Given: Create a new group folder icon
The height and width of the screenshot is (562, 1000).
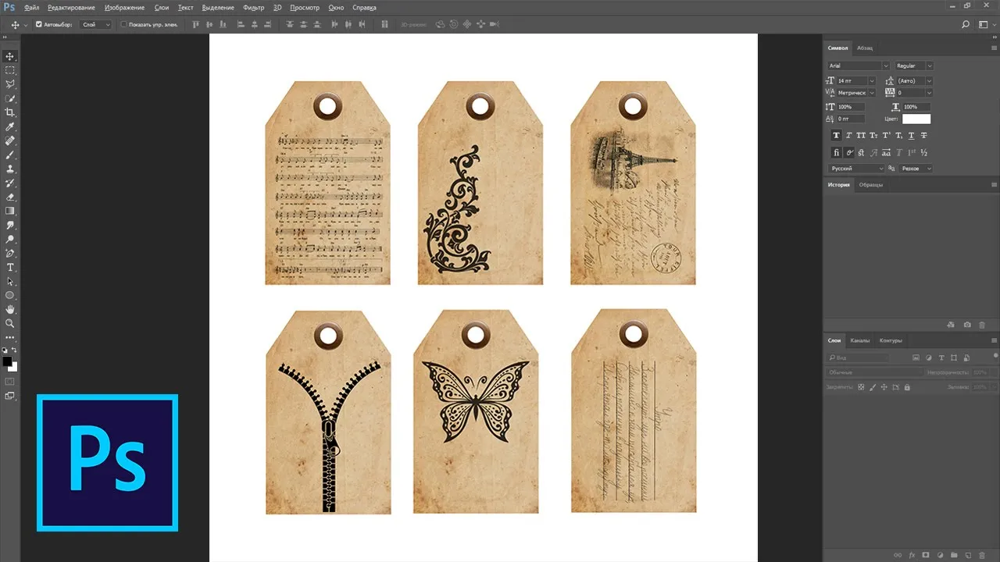Looking at the screenshot, I should 954,555.
